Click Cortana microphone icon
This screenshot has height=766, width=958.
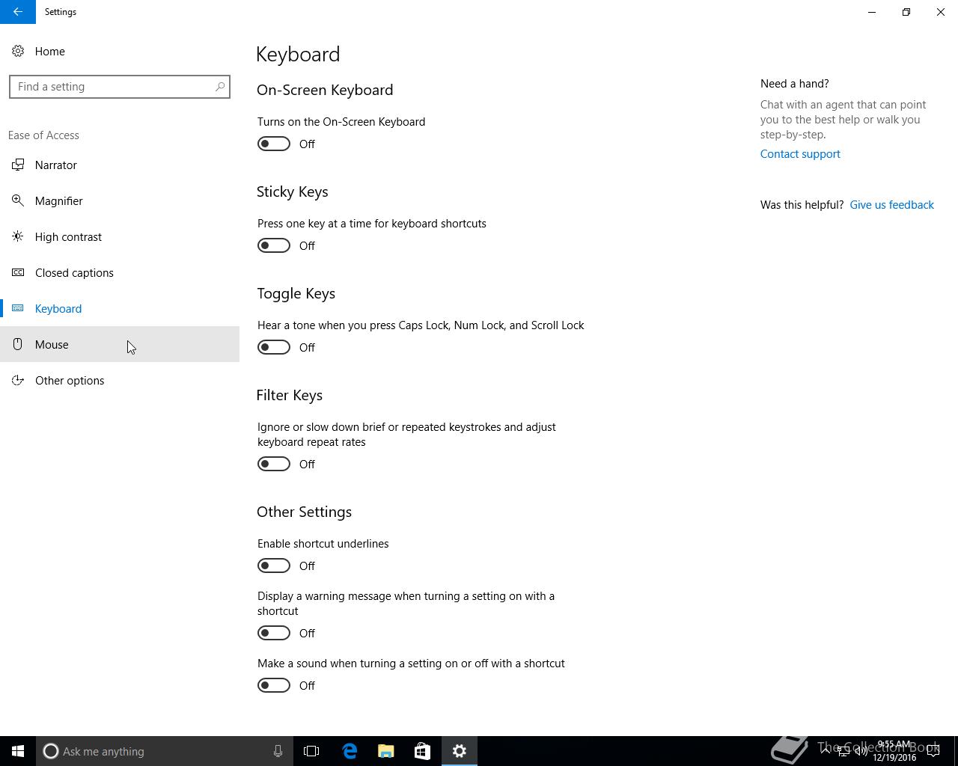pos(278,751)
